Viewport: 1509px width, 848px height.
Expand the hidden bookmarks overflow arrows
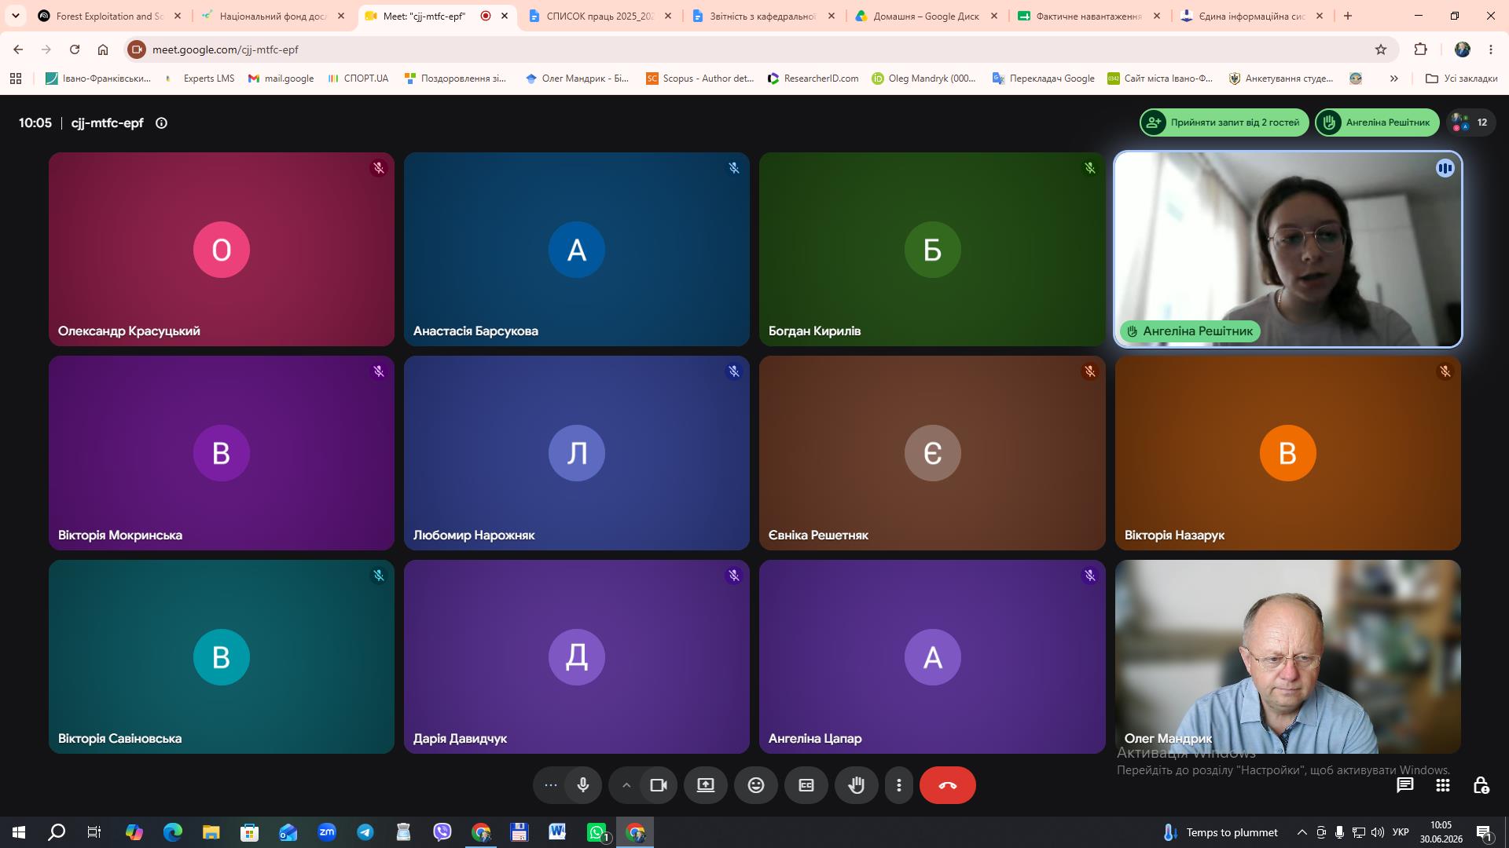pos(1393,79)
